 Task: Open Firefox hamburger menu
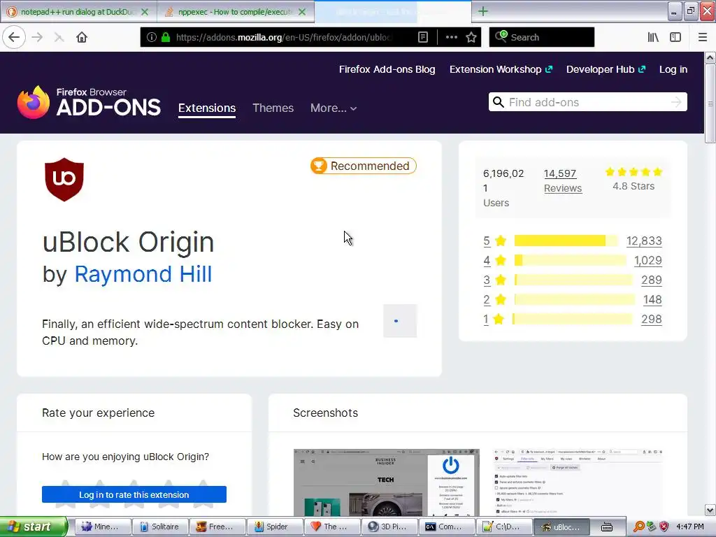coord(702,38)
